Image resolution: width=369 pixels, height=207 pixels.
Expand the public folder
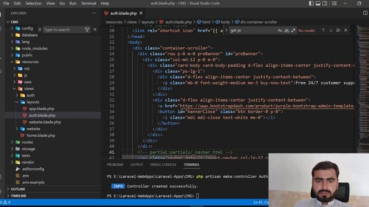click(27, 55)
